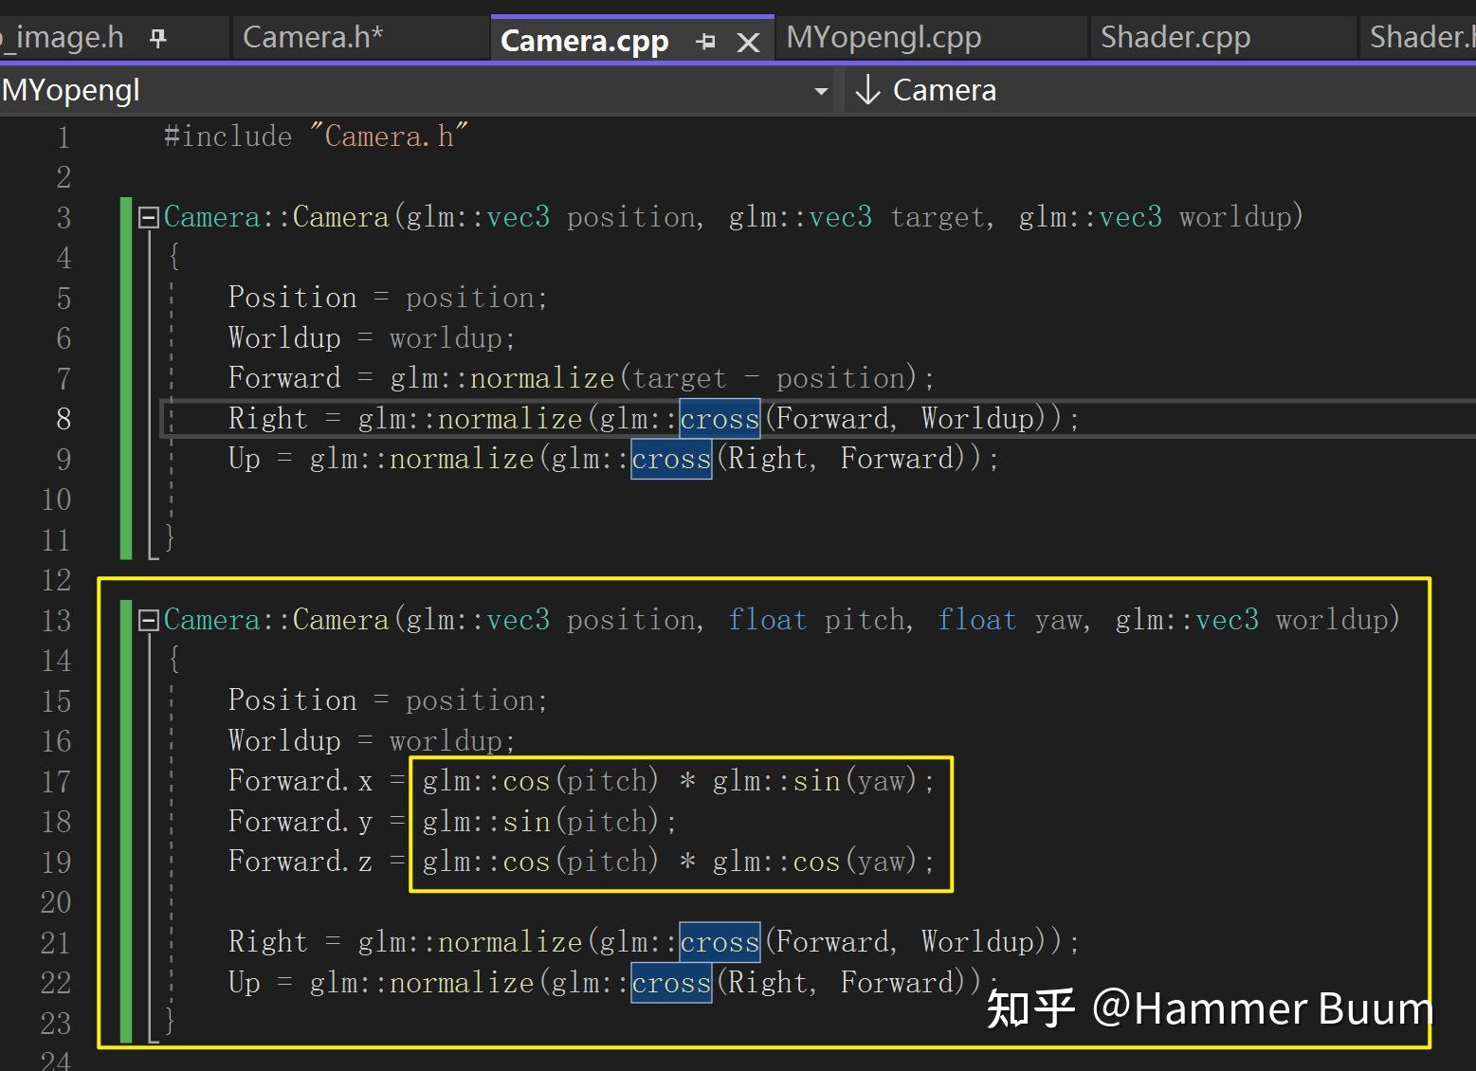
Task: Collapse the first Camera constructor body
Action: pyautogui.click(x=147, y=218)
